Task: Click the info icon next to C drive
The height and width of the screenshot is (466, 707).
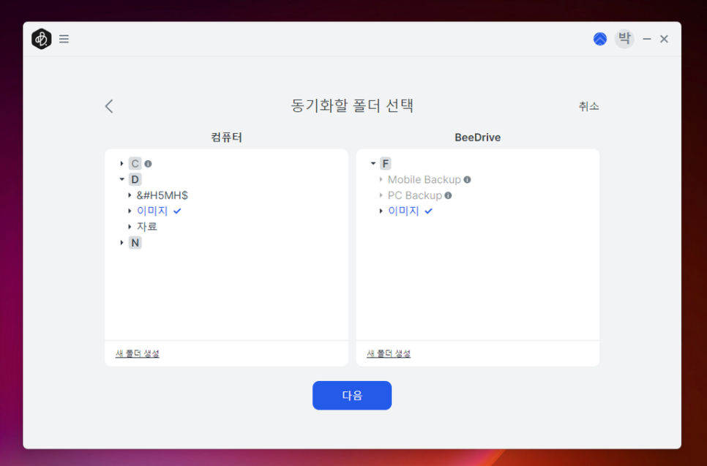Action: pyautogui.click(x=148, y=164)
